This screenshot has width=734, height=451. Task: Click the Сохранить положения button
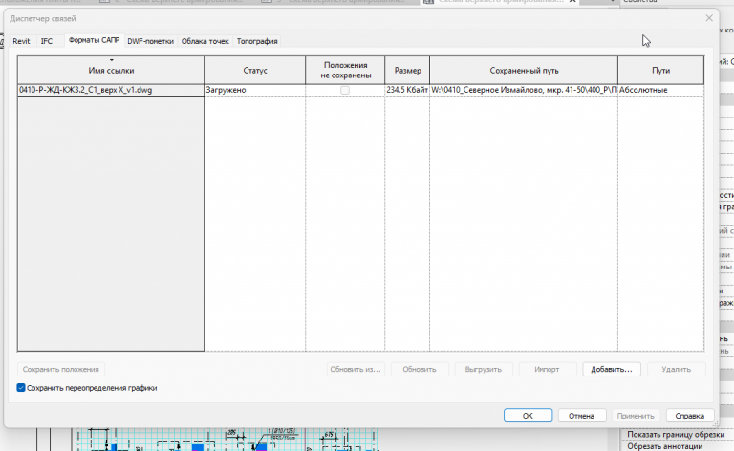(61, 369)
